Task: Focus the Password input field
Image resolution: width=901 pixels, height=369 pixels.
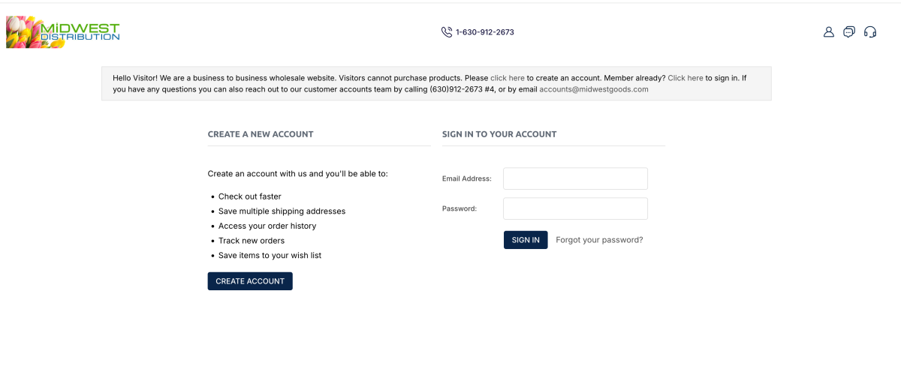Action: click(575, 208)
